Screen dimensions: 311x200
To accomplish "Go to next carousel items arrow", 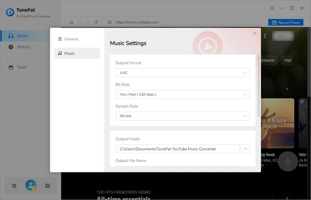I will tap(287, 89).
